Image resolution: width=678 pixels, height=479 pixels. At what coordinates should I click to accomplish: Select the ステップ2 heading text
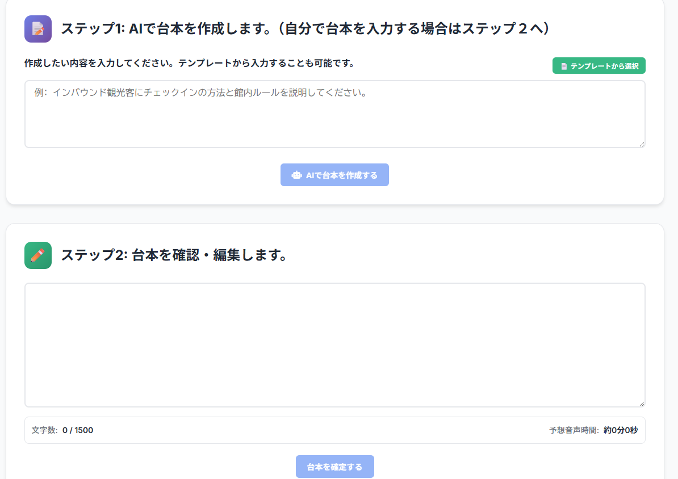pos(174,255)
